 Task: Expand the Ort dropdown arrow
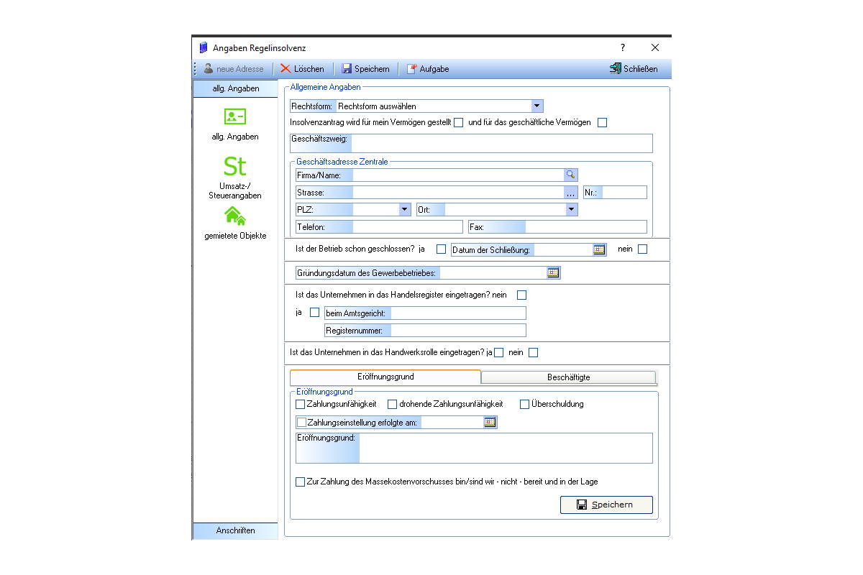tap(571, 210)
